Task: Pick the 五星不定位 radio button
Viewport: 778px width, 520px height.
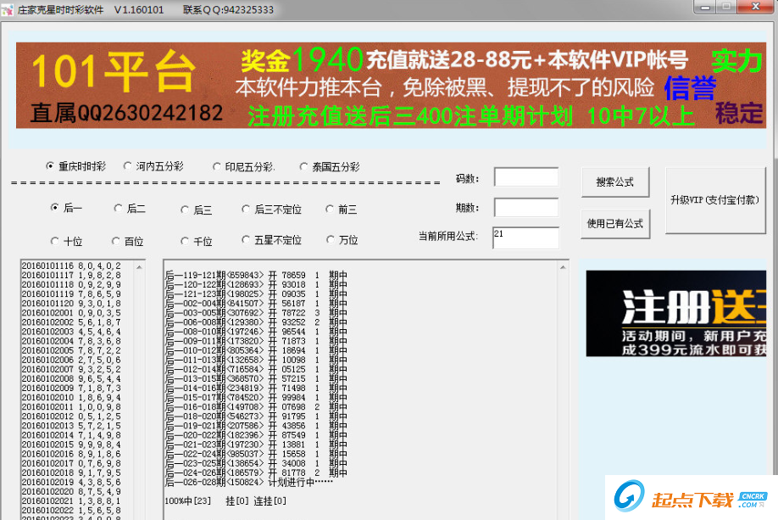Action: click(271, 240)
